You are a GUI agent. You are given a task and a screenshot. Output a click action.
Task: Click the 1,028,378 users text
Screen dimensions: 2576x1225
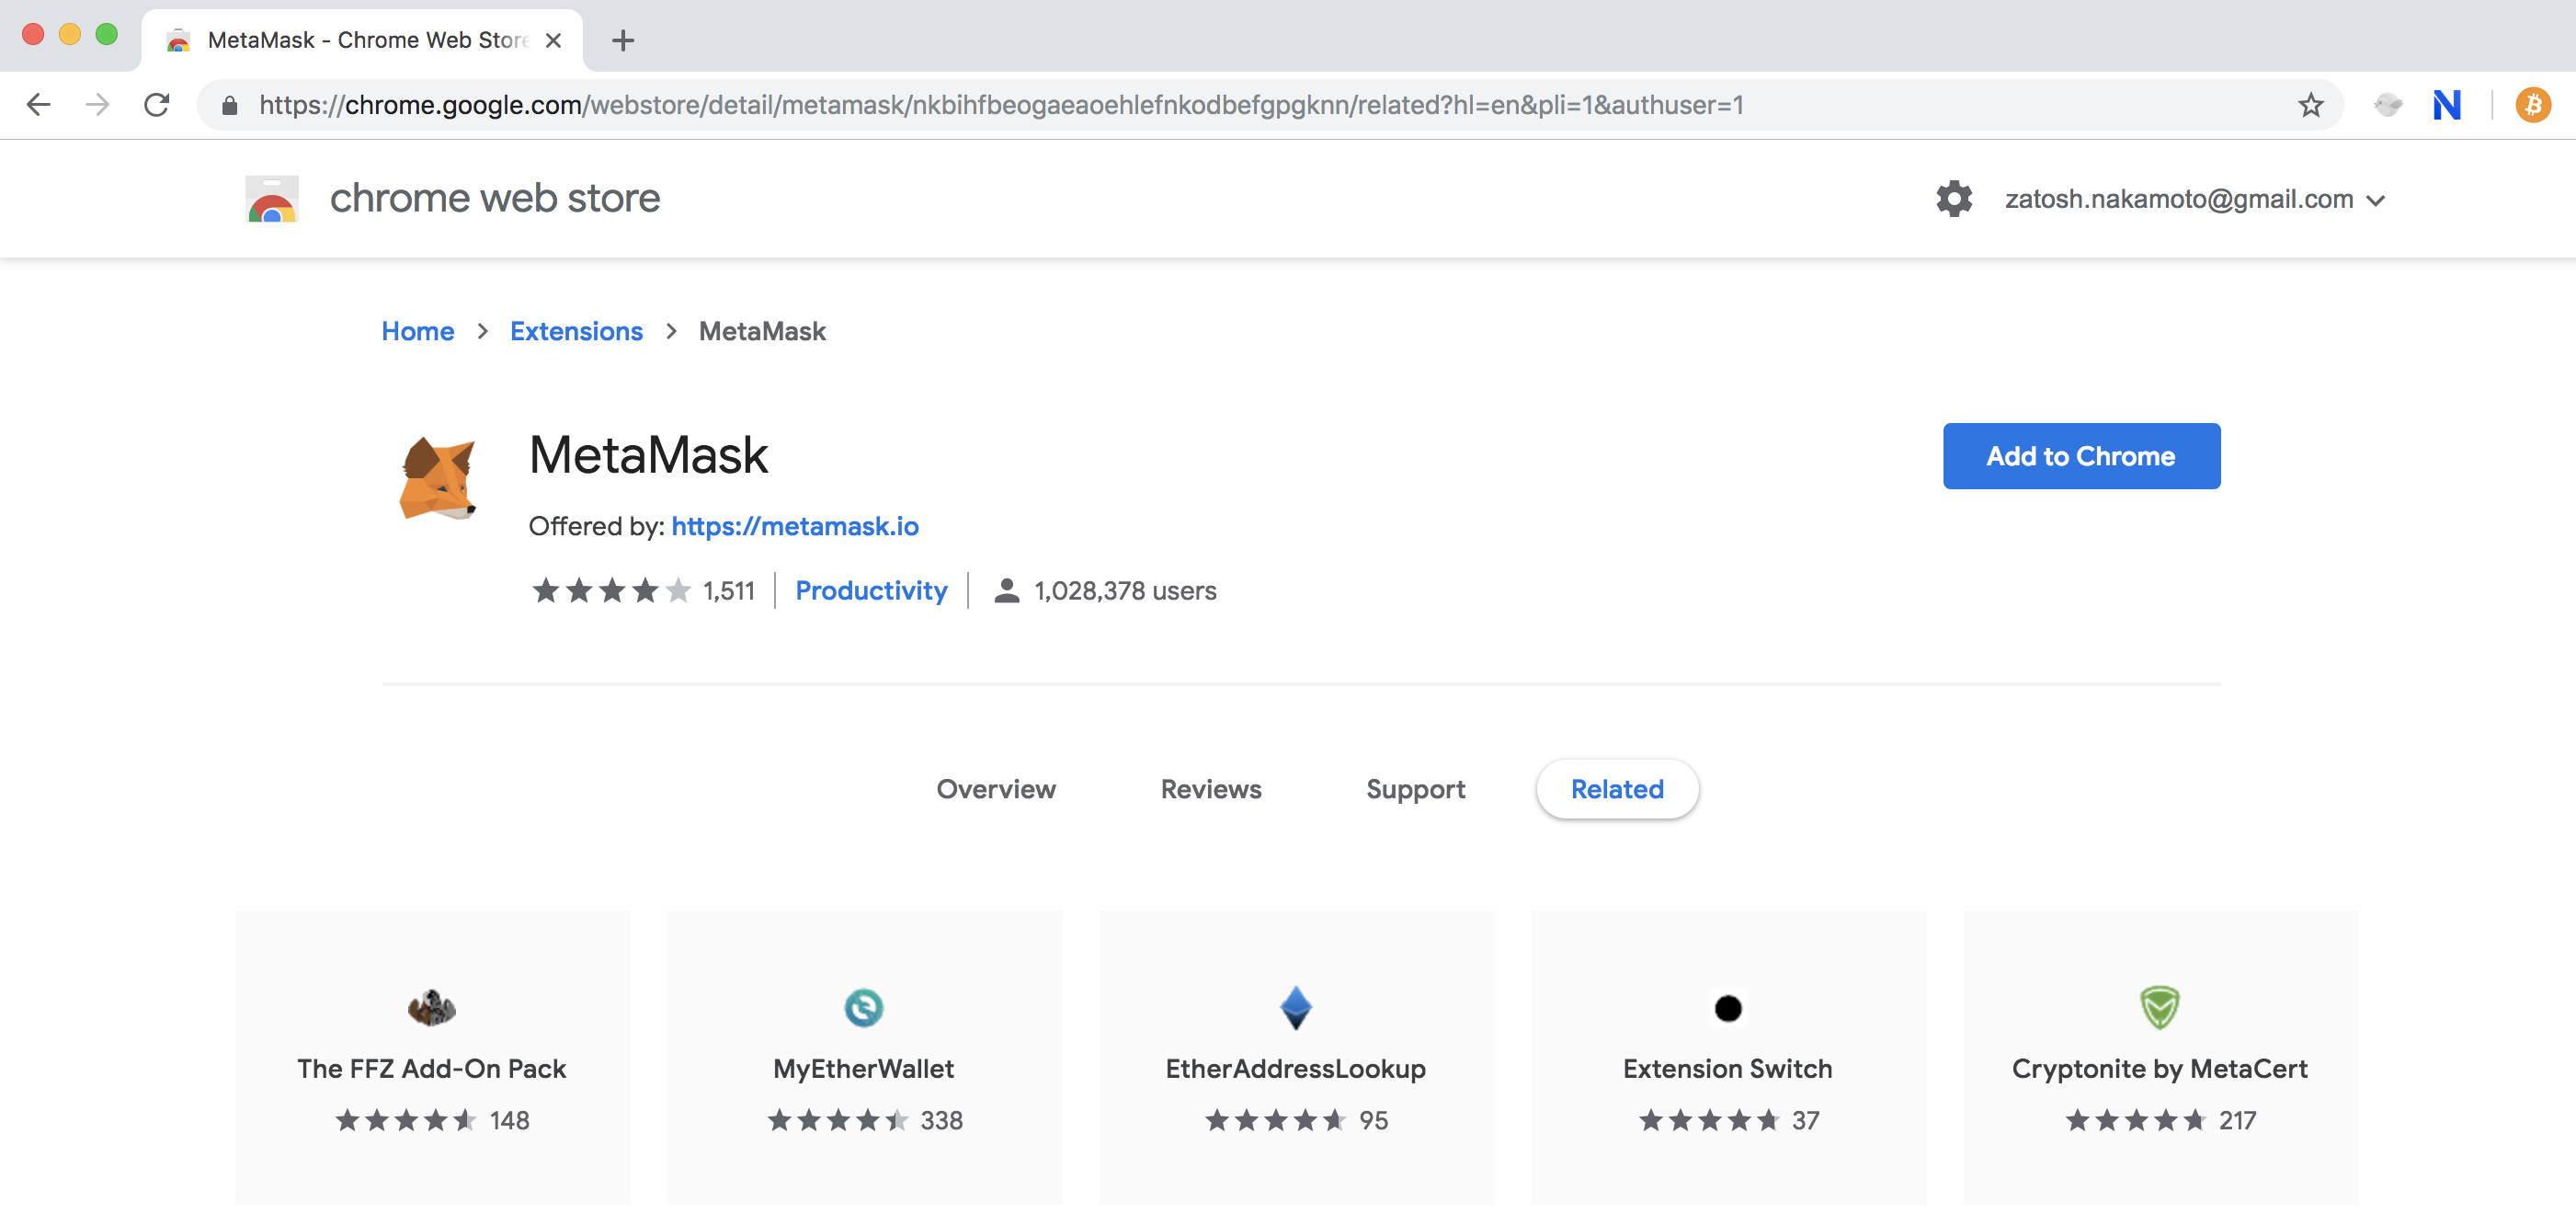coord(1125,591)
